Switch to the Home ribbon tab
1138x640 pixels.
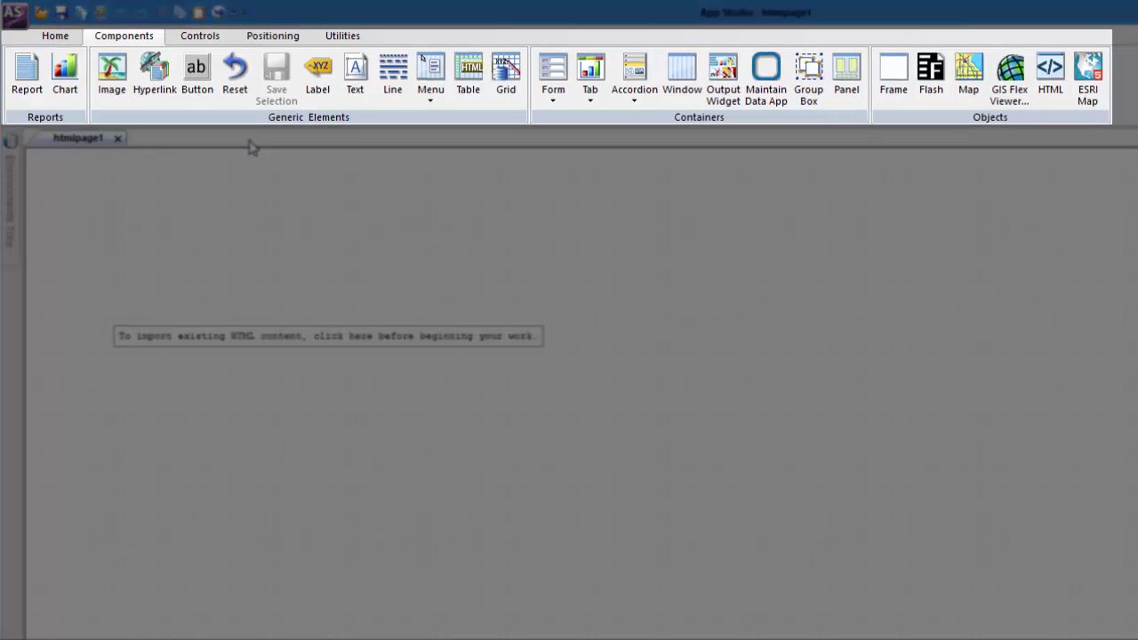tap(55, 36)
